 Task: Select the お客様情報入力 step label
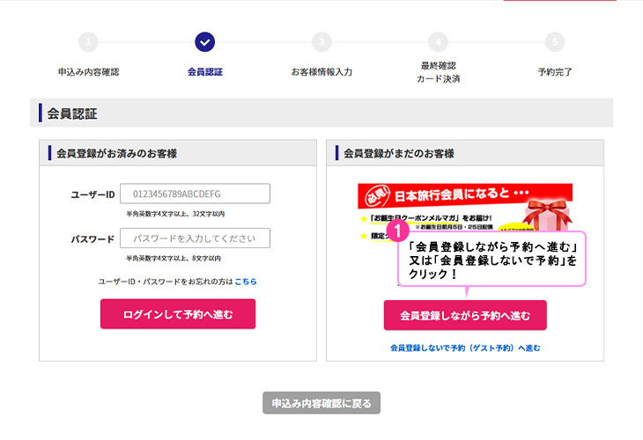(321, 72)
